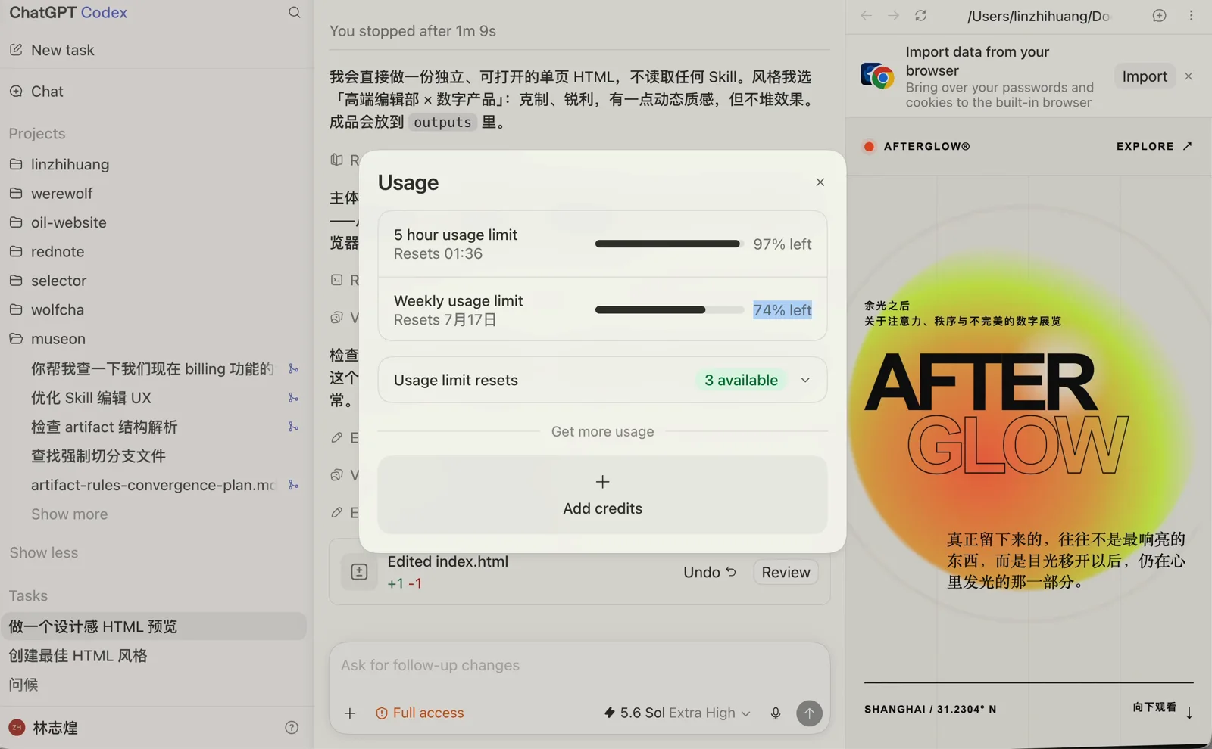Image resolution: width=1212 pixels, height=749 pixels.
Task: Click the 3 available badge
Action: coord(741,380)
